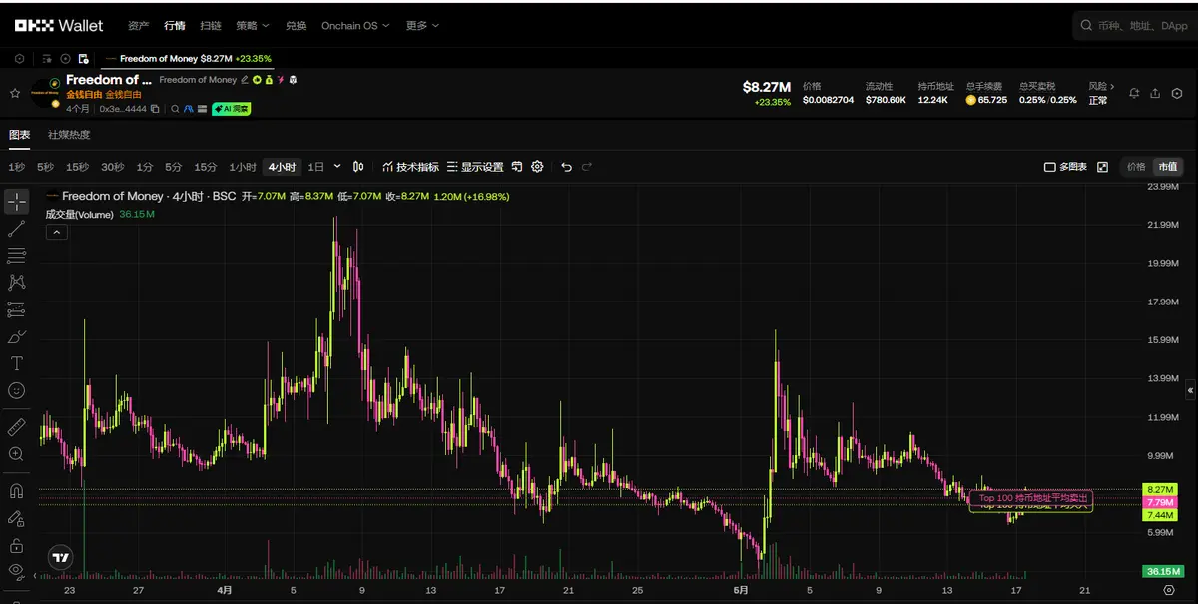The width and height of the screenshot is (1198, 604).
Task: Select the text annotation tool
Action: click(x=16, y=363)
